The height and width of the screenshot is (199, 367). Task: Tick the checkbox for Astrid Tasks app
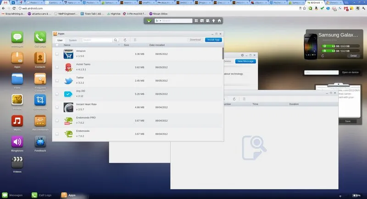point(57,67)
